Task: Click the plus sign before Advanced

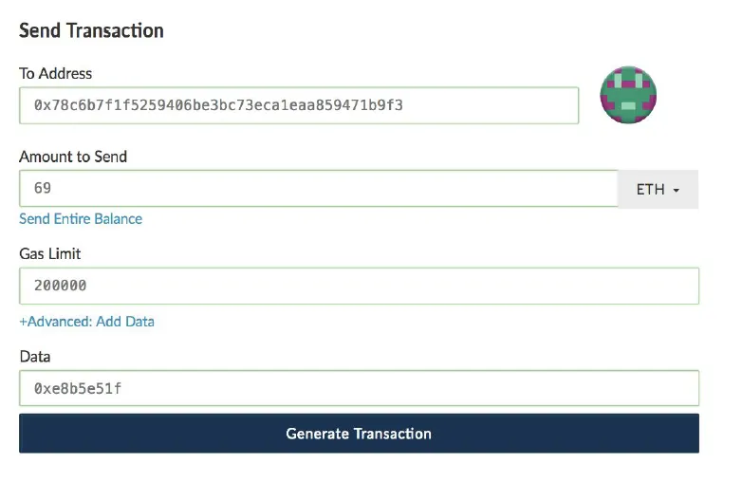Action: (23, 322)
